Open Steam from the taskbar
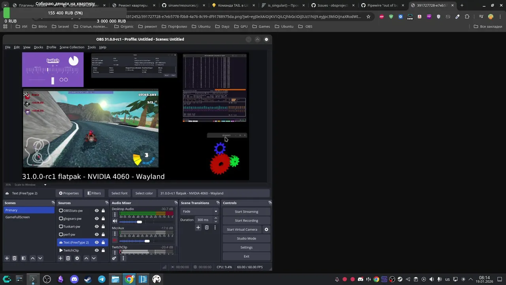 click(x=88, y=279)
